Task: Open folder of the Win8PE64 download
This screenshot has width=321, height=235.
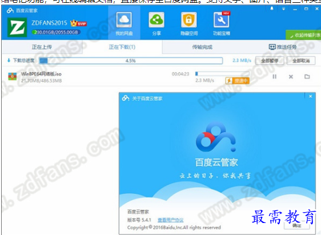Action: [x=307, y=77]
